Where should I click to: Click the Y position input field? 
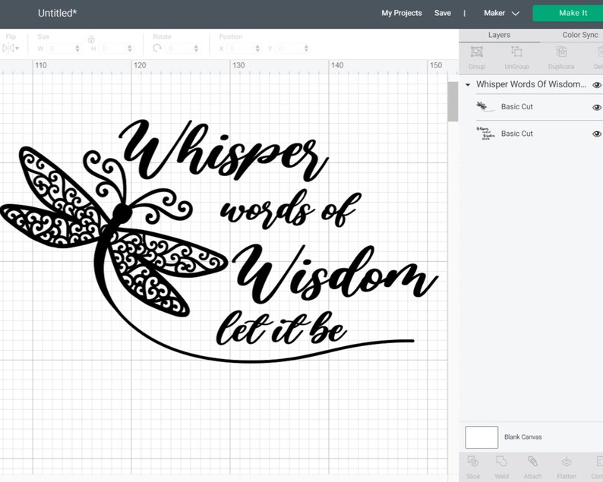coord(289,49)
